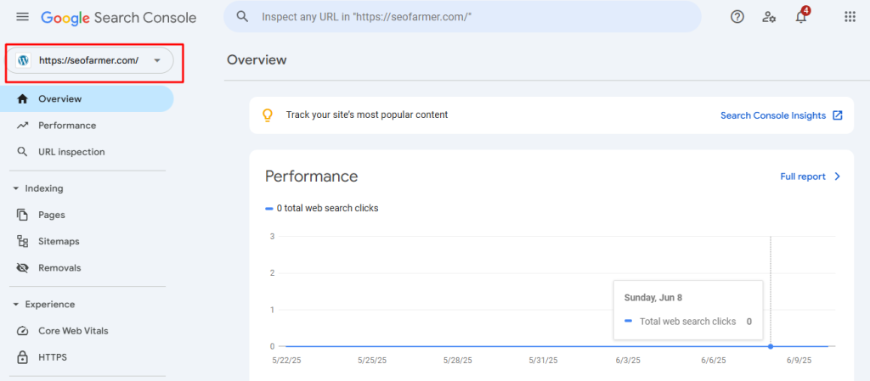Open the Core Web Vitals report
Viewport: 870px width, 381px height.
coord(87,331)
